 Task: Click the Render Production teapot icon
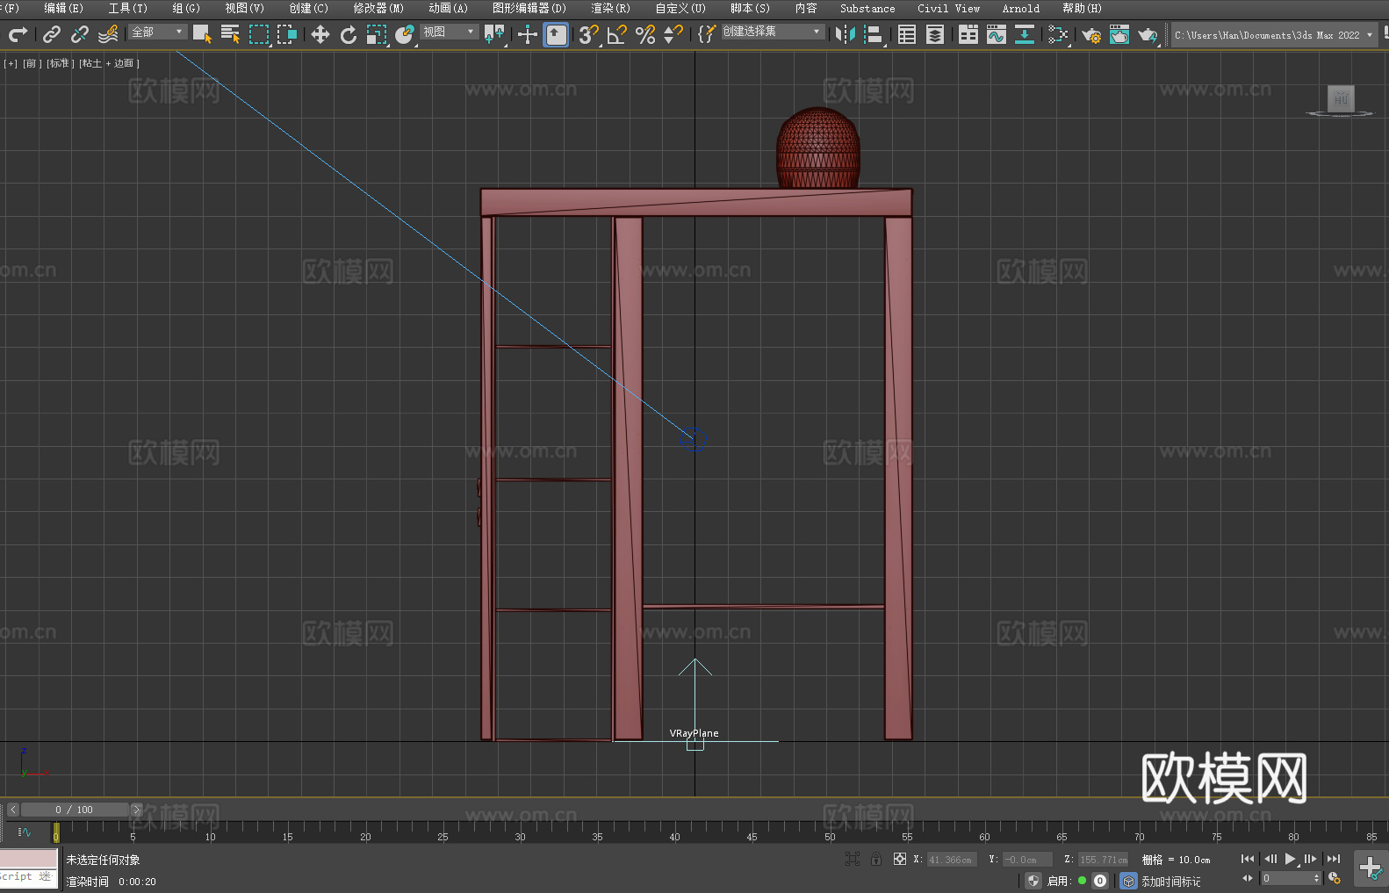1148,34
